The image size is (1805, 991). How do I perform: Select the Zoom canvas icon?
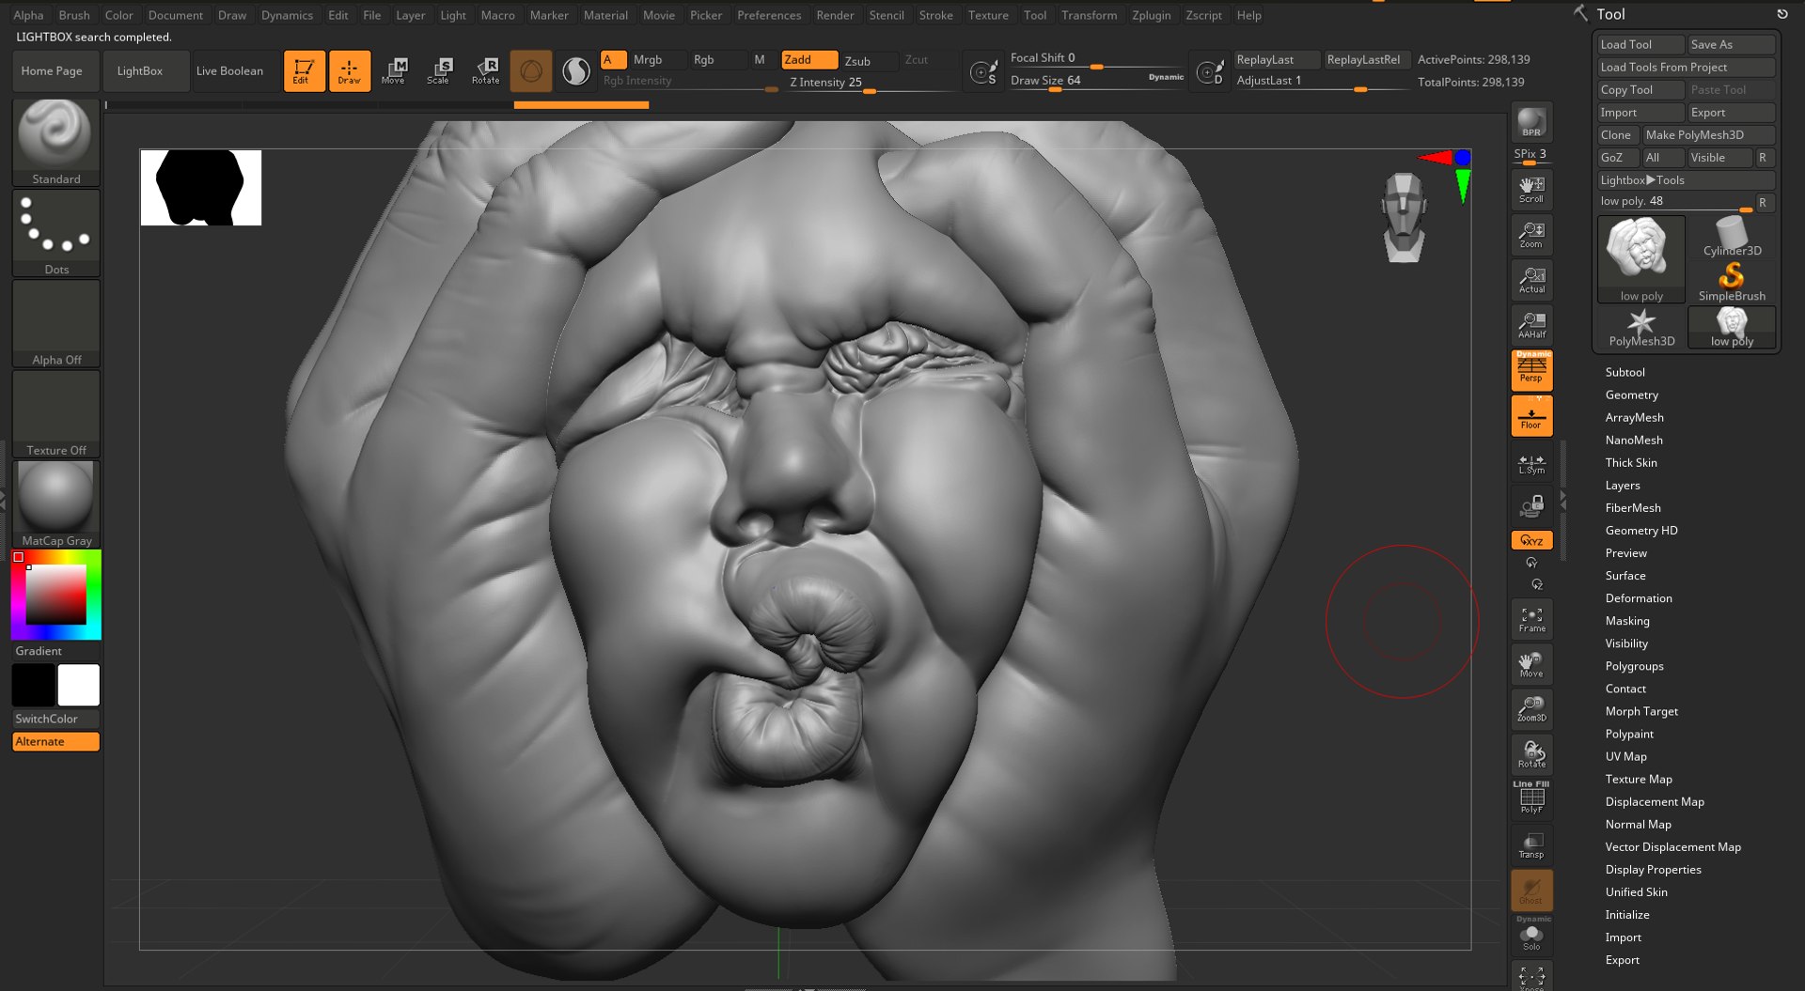(x=1531, y=235)
